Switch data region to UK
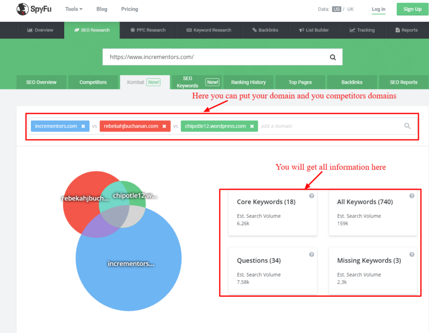 pos(350,9)
